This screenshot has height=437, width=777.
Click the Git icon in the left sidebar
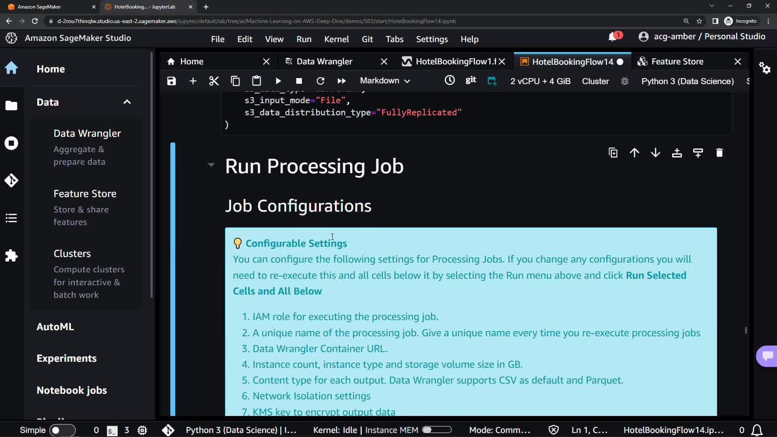pos(11,180)
